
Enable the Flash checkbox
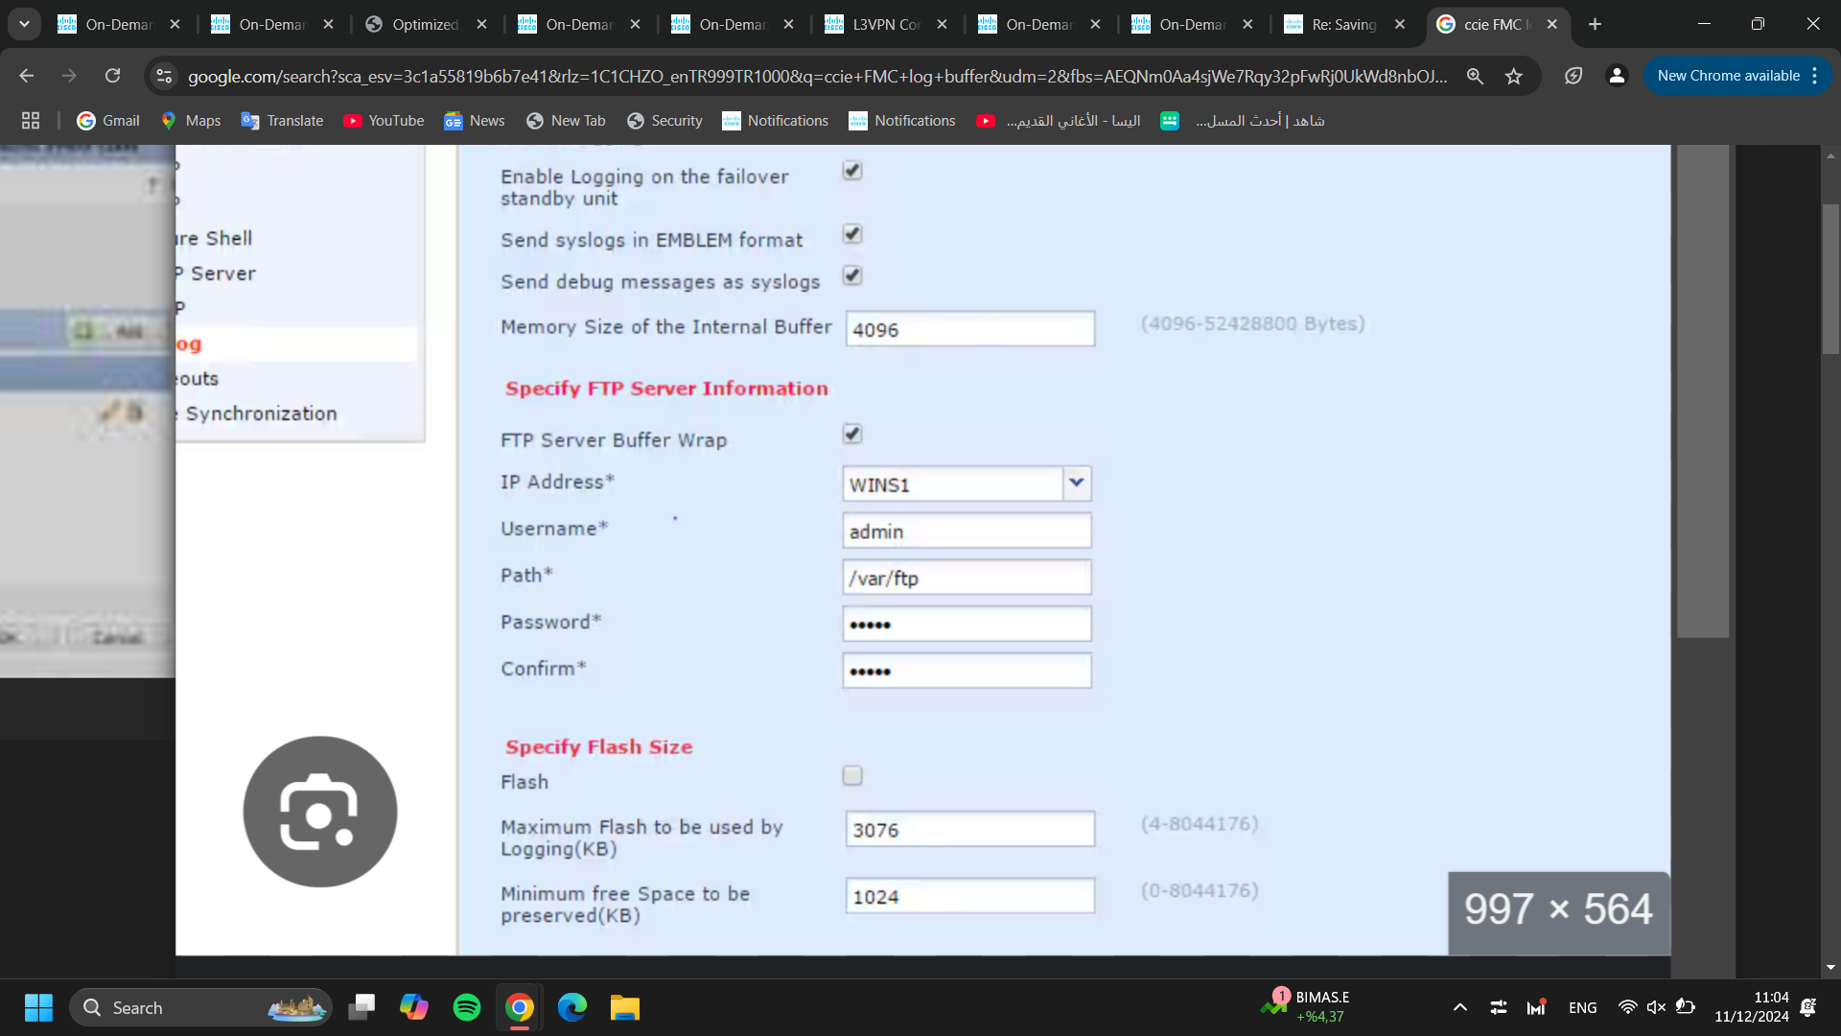[x=851, y=775]
